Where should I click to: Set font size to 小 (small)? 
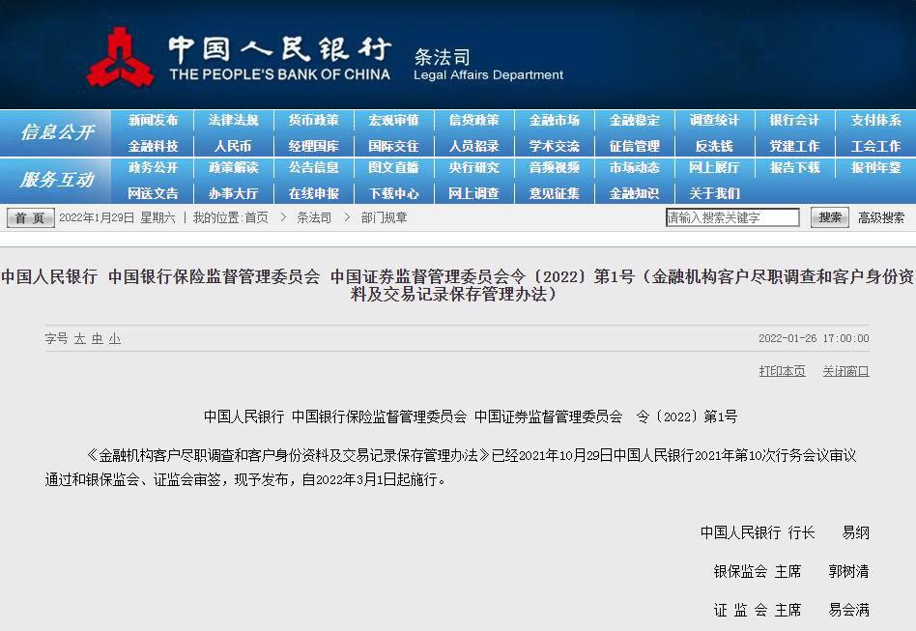click(115, 339)
